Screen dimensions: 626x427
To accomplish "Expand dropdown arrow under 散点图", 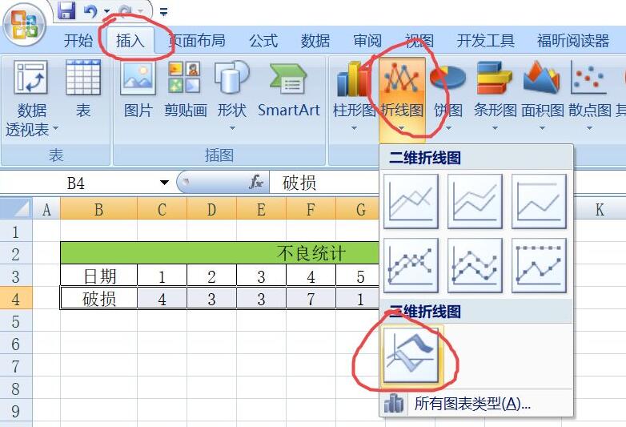I will tap(589, 128).
